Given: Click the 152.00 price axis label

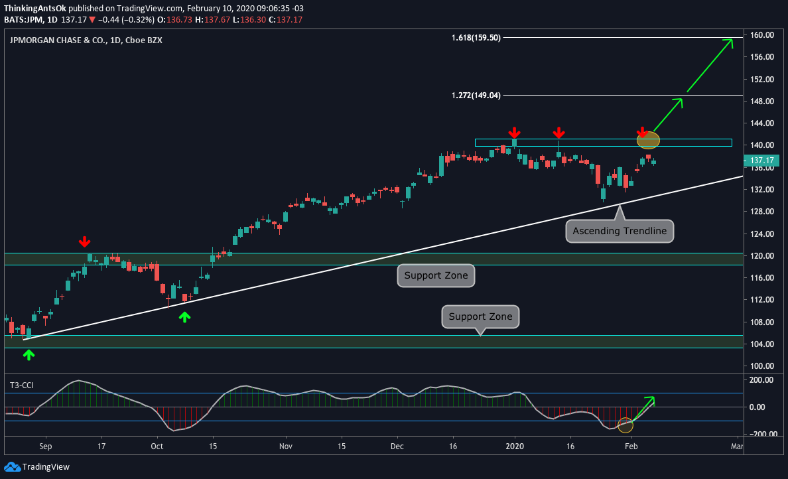Looking at the screenshot, I should pos(762,80).
